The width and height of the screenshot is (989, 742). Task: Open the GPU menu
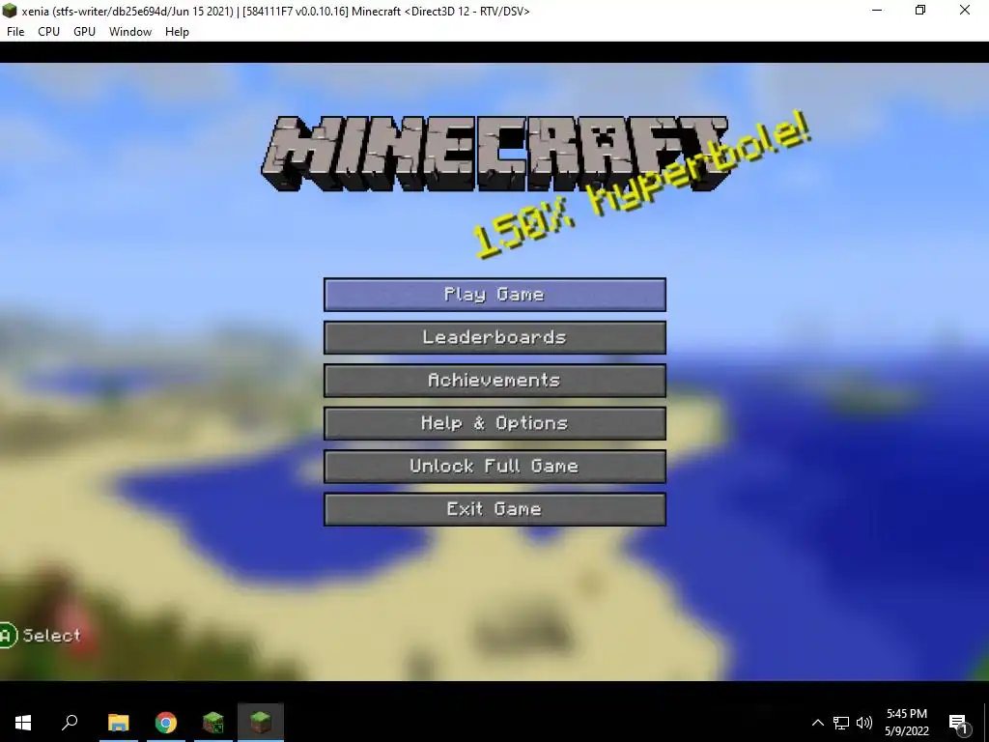pos(84,32)
